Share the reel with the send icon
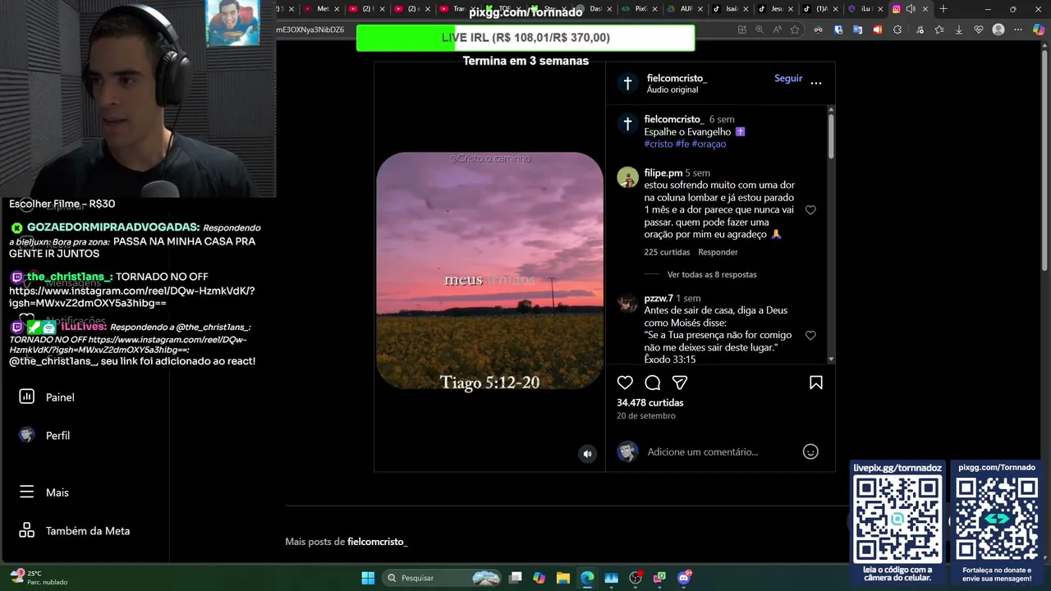 click(680, 383)
